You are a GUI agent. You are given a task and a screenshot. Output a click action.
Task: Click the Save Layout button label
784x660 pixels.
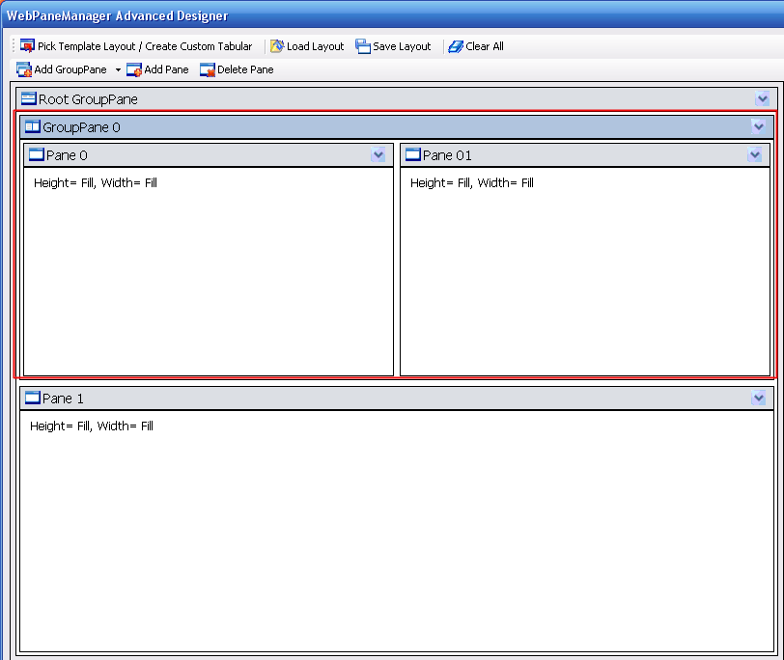[x=402, y=46]
